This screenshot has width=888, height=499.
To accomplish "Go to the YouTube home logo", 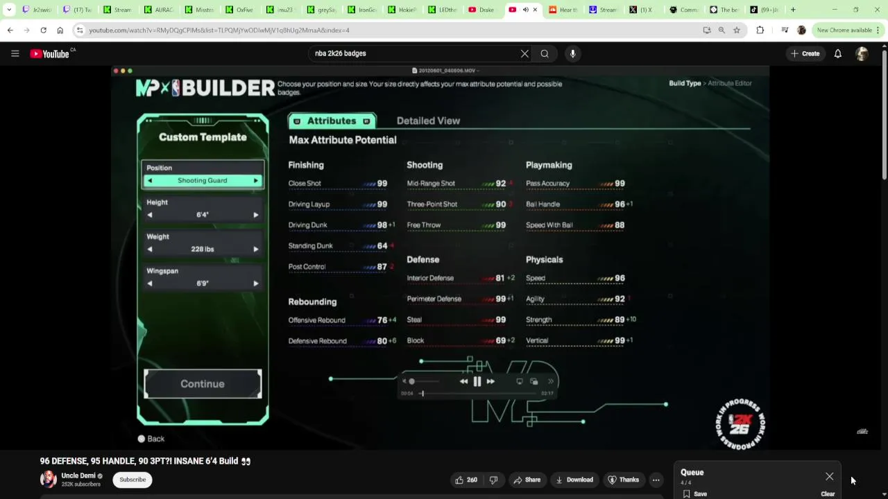I will [51, 53].
